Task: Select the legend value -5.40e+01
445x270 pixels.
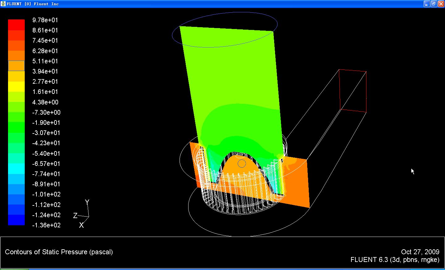Action: click(x=46, y=154)
